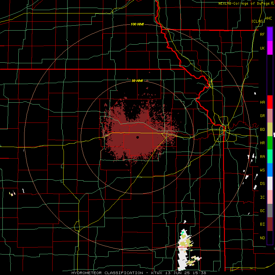
Task: Click the GR legend color swatch
Action: [x=270, y=116]
